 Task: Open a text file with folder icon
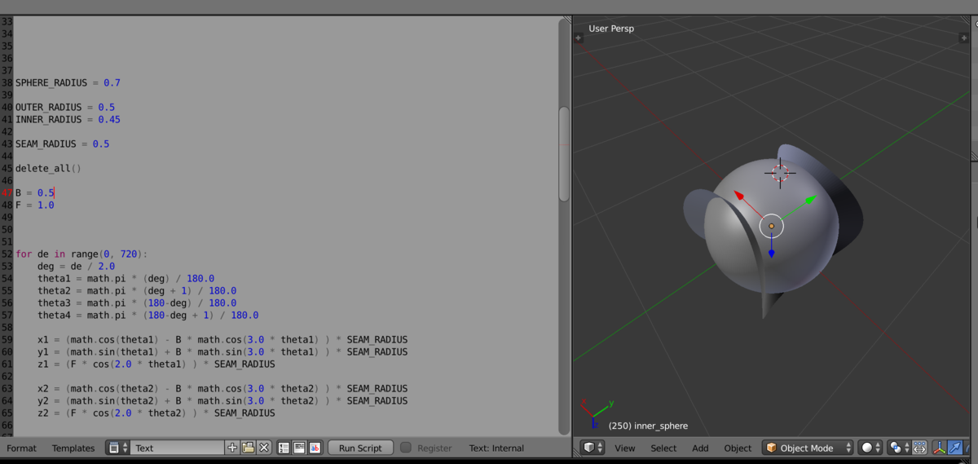pyautogui.click(x=249, y=448)
